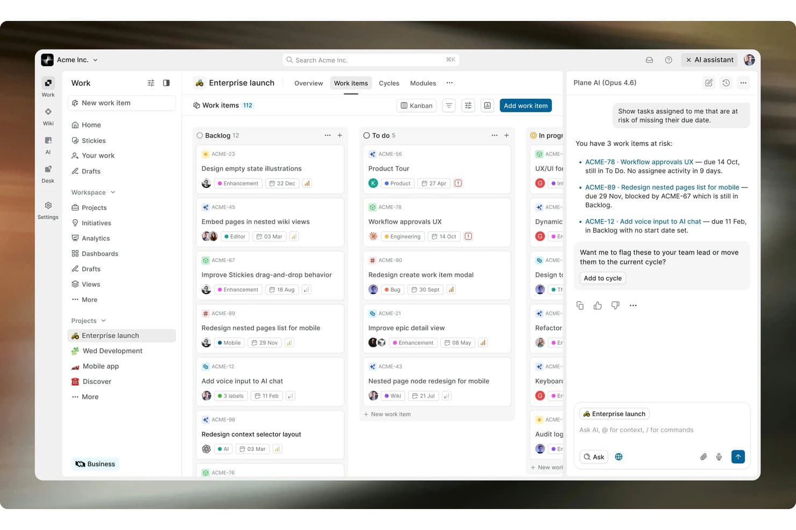Open the Desk section in left rail
Screen dimensions: 796x530
tap(48, 173)
